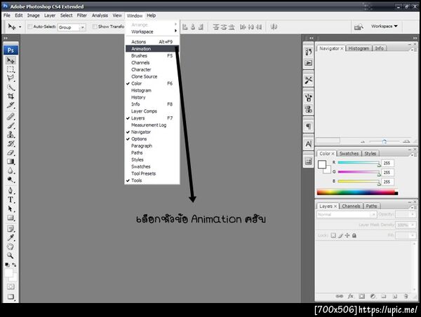The width and height of the screenshot is (421, 317).
Task: Open the Color panel flyout menu
Action: 413,155
